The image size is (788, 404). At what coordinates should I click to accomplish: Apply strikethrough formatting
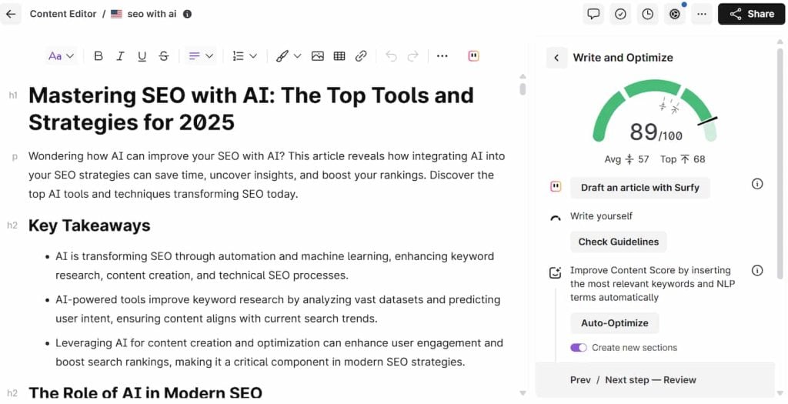pyautogui.click(x=163, y=56)
